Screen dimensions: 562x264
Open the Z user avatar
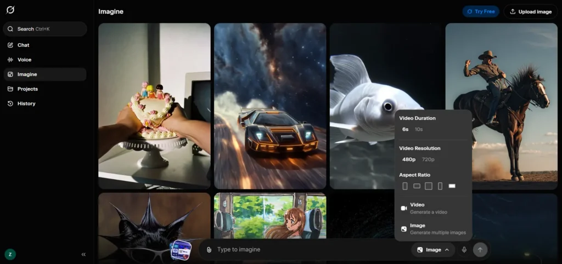[9, 254]
